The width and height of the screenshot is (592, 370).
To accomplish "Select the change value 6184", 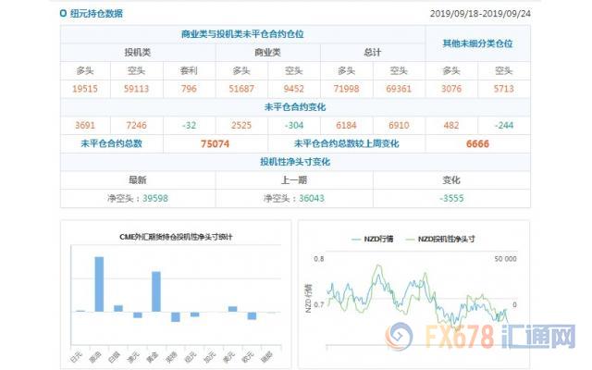I will click(x=346, y=126).
